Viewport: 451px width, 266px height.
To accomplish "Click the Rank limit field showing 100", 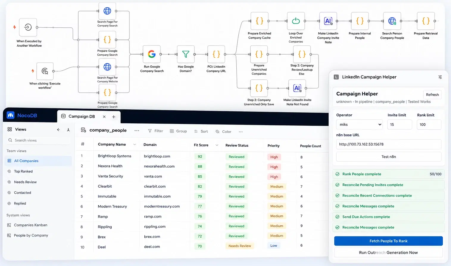I will click(429, 125).
